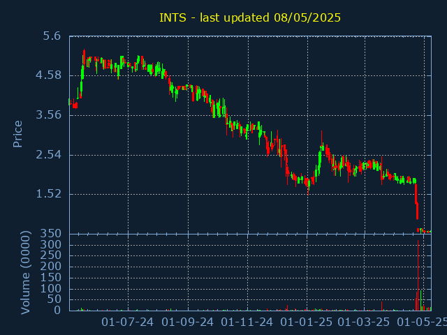Click the price axis label 4.58

tap(48, 75)
